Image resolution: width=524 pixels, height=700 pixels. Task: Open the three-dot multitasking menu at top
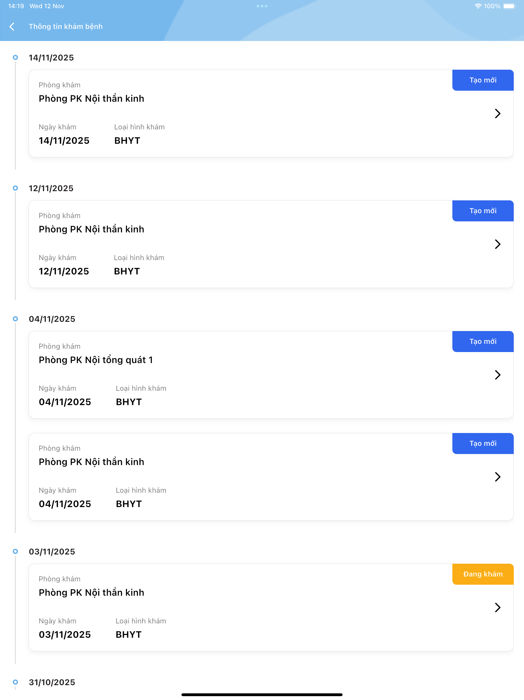(262, 6)
